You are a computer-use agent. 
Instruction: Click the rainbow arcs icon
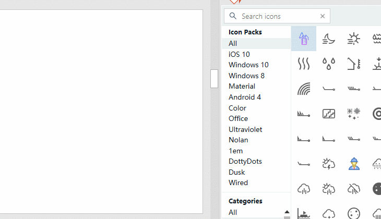click(x=304, y=89)
